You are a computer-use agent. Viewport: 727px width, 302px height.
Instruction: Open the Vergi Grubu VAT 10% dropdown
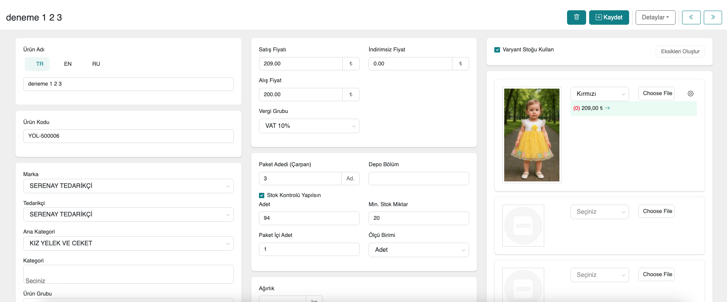pos(309,126)
